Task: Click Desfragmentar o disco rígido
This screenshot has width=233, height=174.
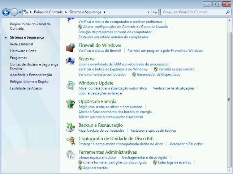Action: 144,157
